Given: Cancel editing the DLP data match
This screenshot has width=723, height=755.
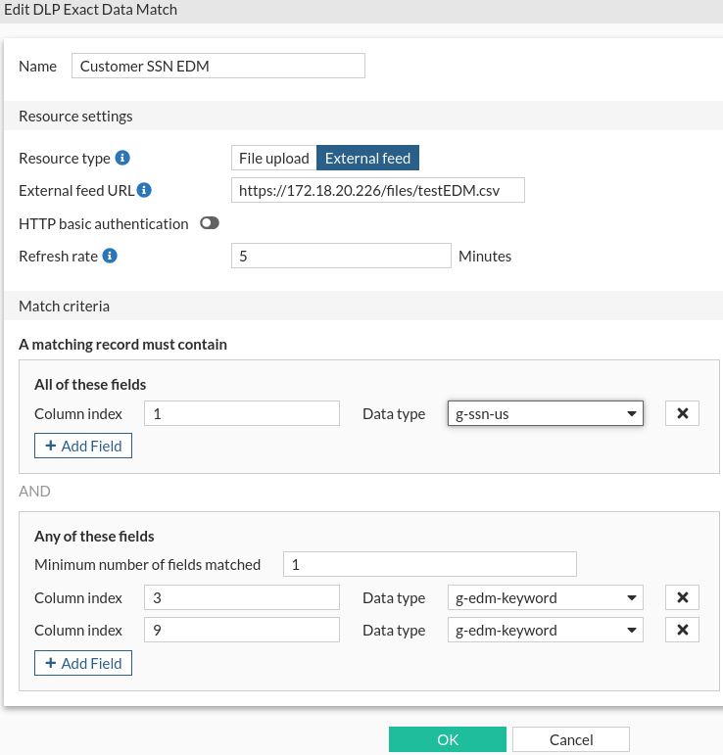Looking at the screenshot, I should point(570,739).
